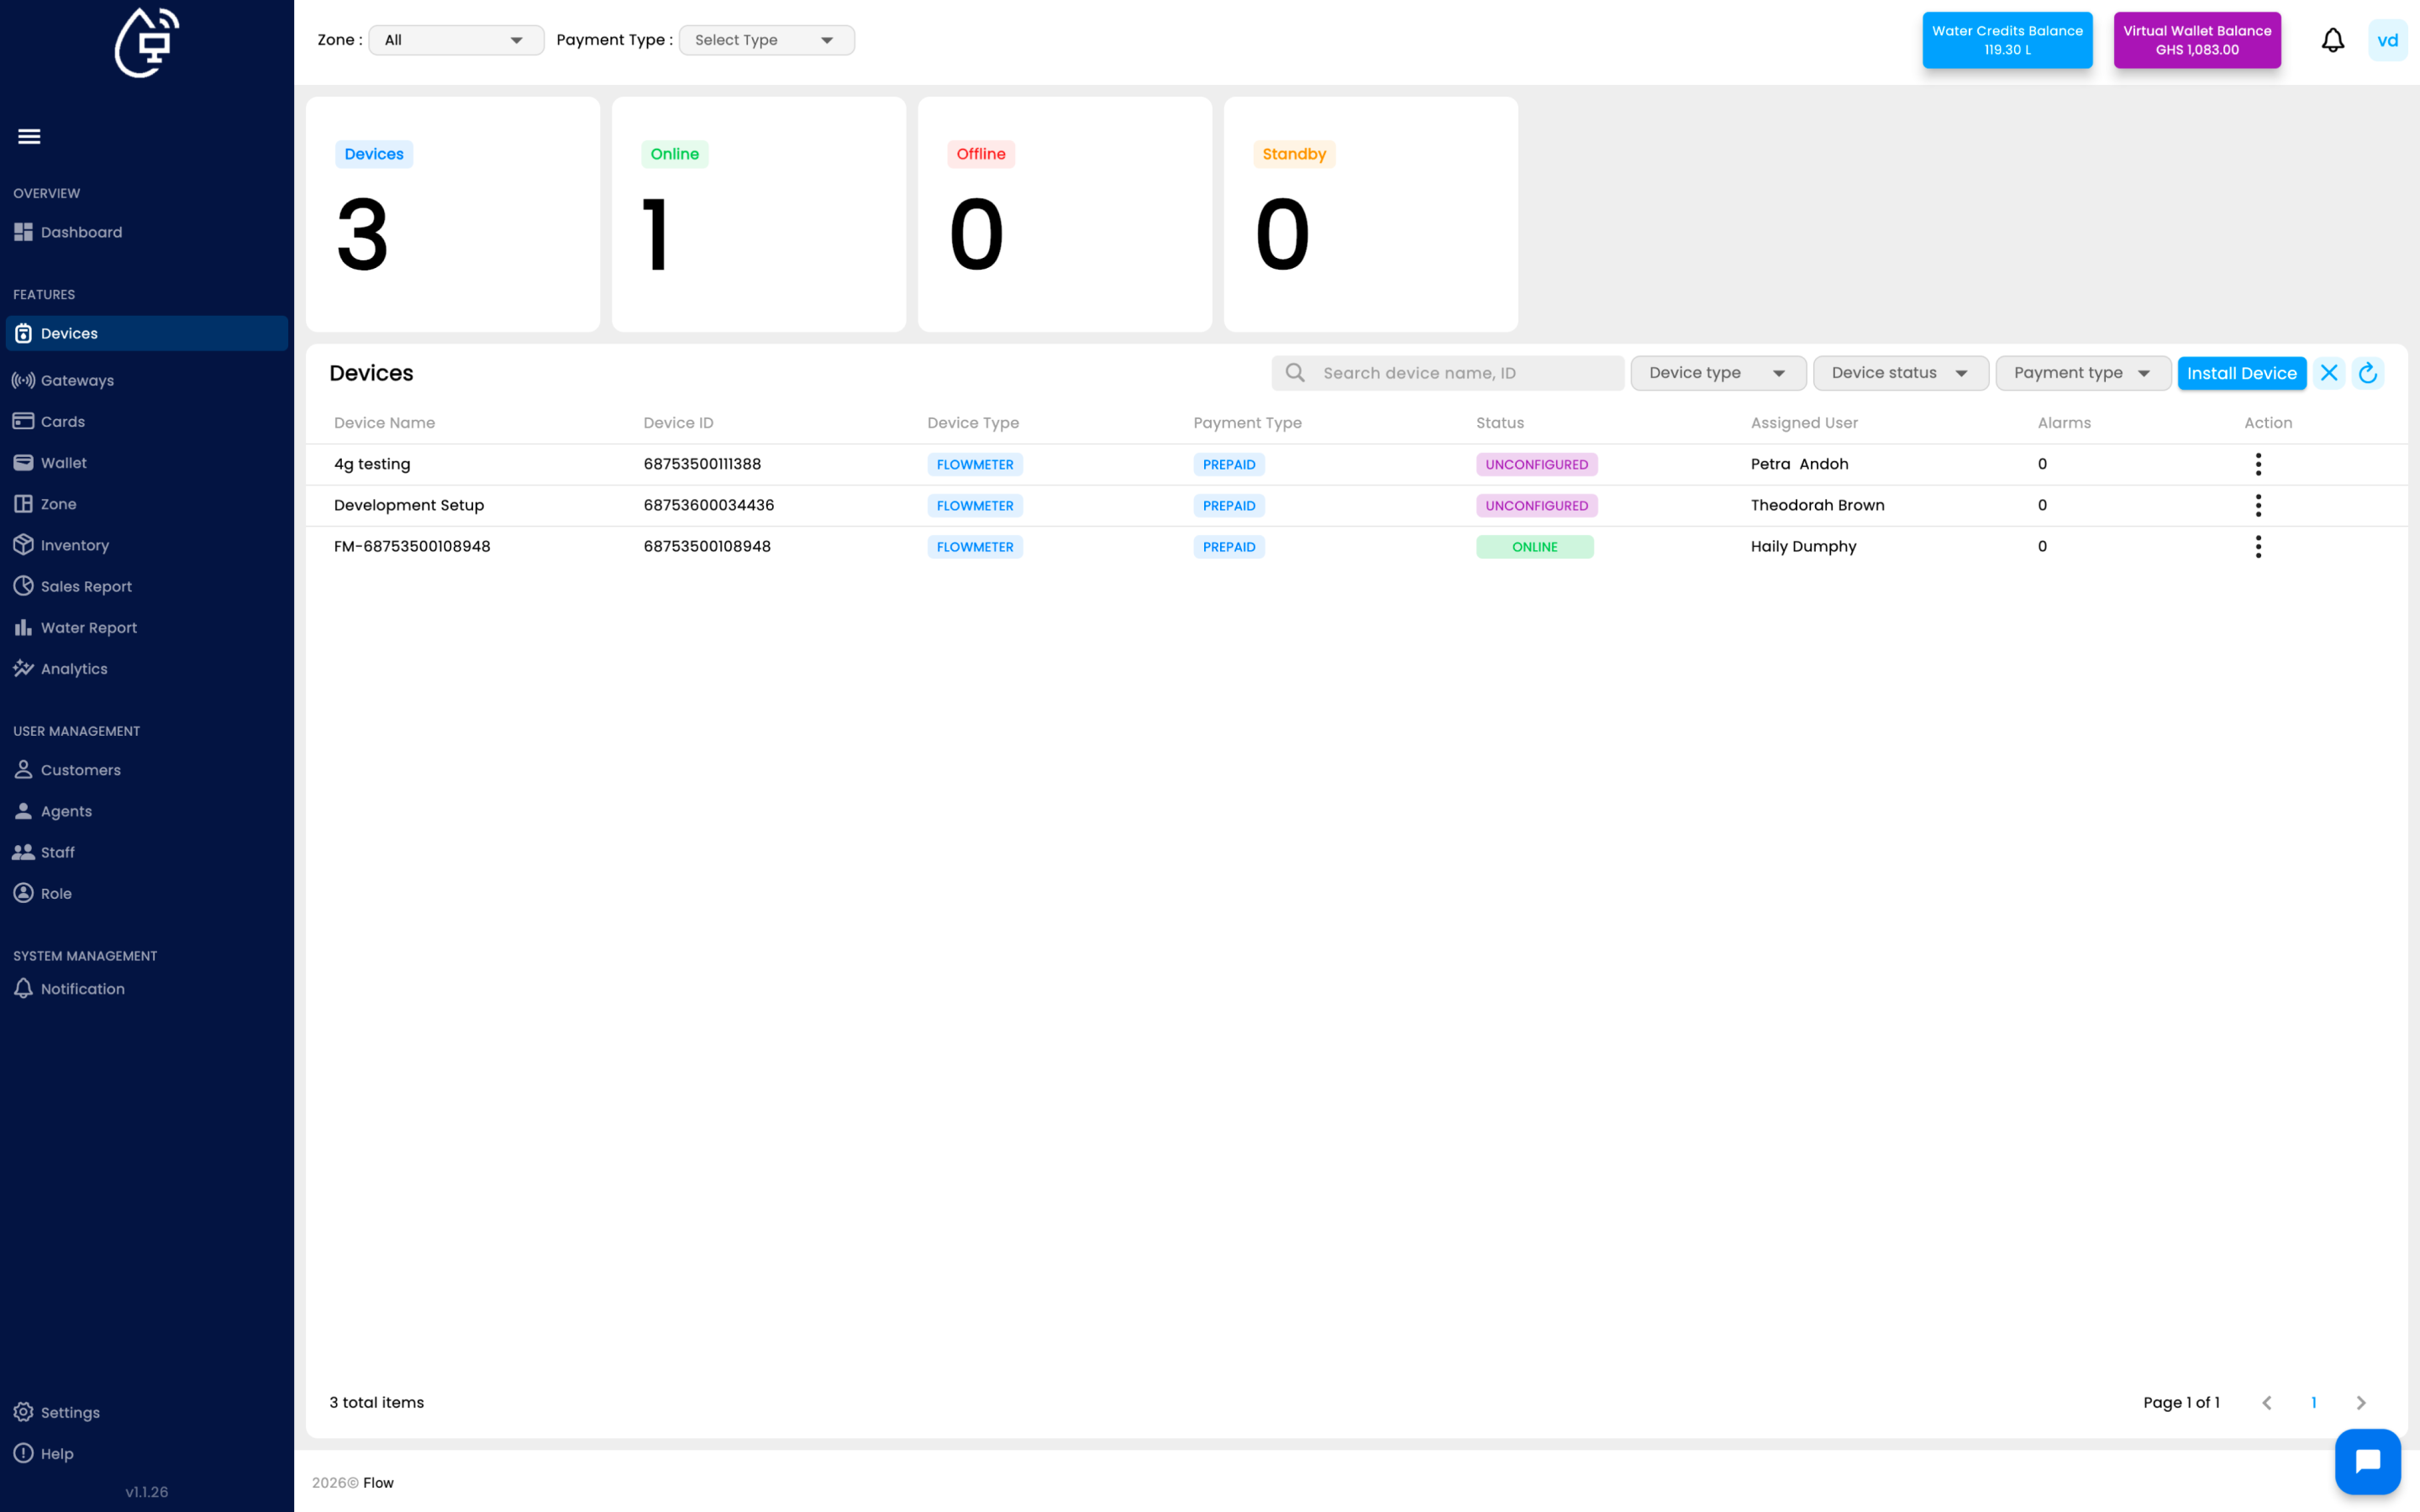Screen dimensions: 2420x1512
Task: Open Payment Type Select Type dropdown
Action: coord(766,40)
